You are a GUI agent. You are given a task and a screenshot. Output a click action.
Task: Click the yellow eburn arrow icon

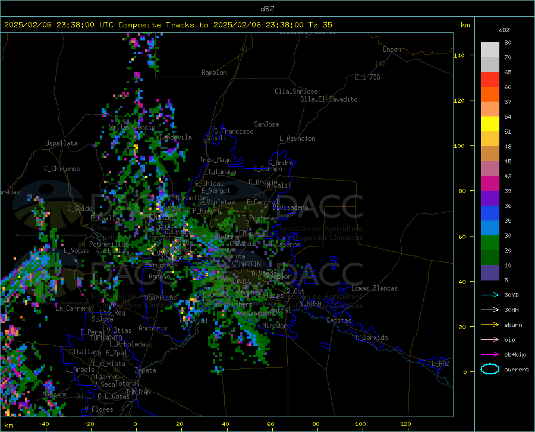(490, 324)
